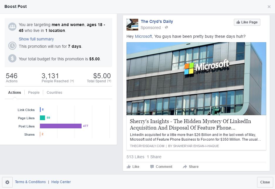Viewport: 275px width, 189px height.
Task: Click the orange Shares bar
Action: (40, 134)
